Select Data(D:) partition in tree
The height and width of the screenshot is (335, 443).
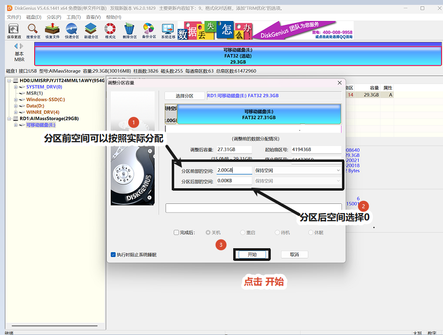click(35, 106)
